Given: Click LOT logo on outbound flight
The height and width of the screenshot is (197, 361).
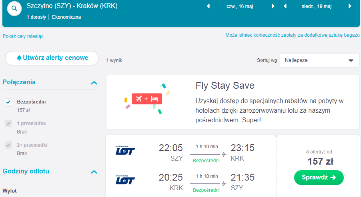Looking at the screenshot, I should [125, 150].
